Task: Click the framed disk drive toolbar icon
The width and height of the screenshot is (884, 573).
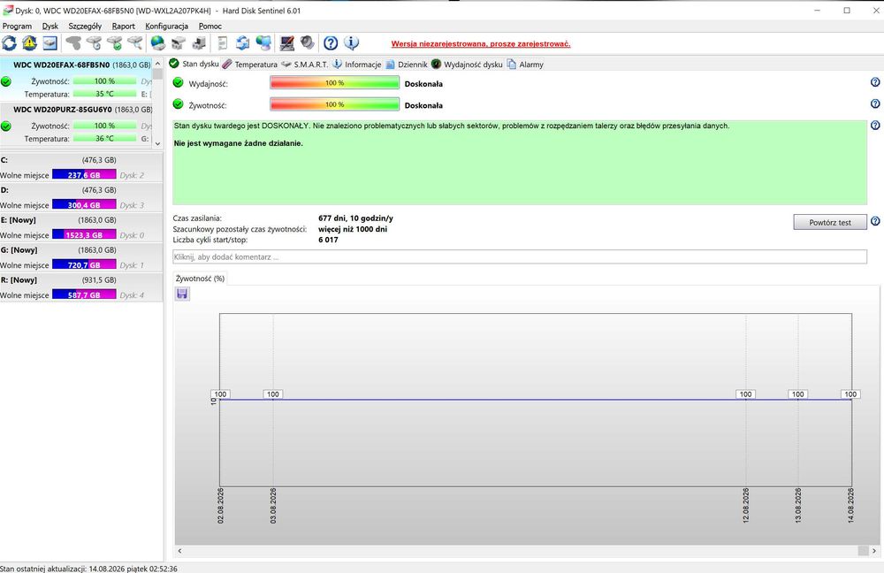Action: 50,42
